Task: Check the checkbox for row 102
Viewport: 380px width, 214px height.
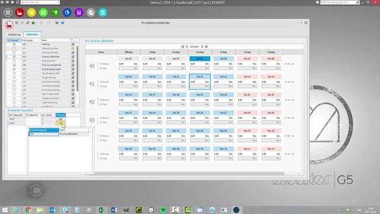Action: pos(14,53)
